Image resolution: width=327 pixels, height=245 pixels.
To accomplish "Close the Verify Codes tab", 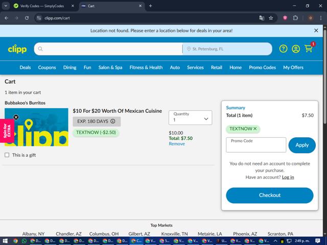I will [73, 6].
